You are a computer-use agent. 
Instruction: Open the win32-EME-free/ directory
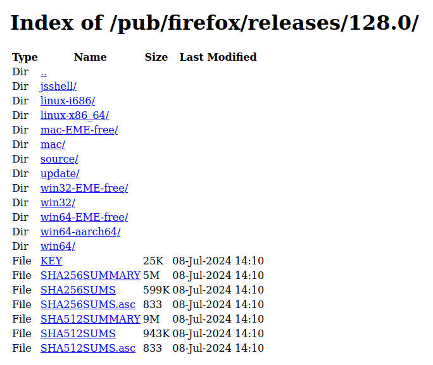(84, 188)
